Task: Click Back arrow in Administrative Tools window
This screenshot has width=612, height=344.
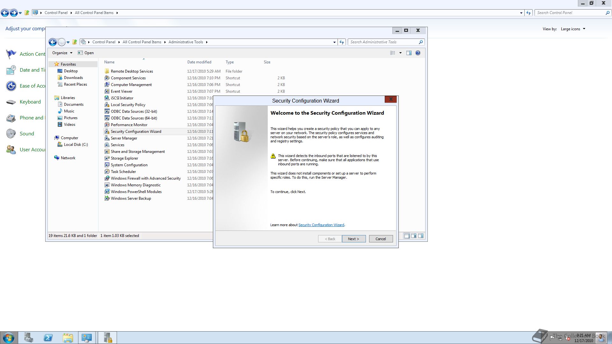Action: [53, 42]
